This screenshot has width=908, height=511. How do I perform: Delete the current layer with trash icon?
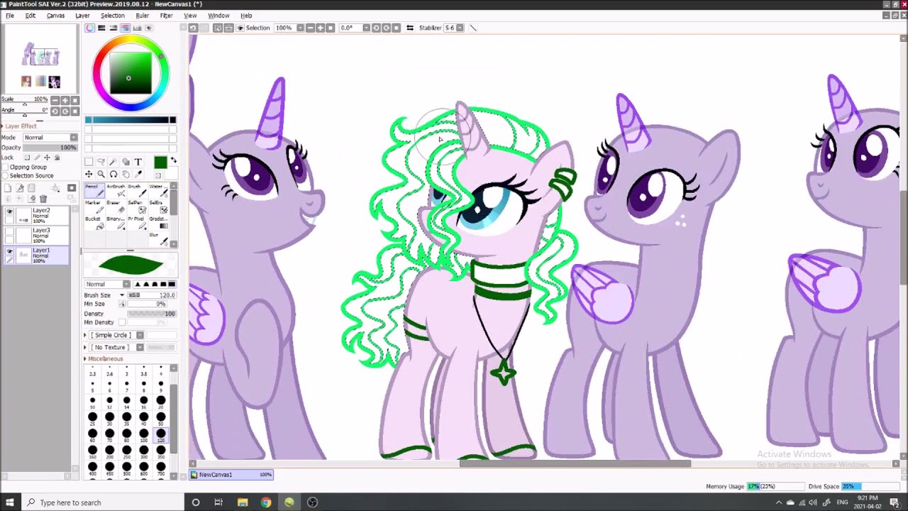tap(43, 199)
